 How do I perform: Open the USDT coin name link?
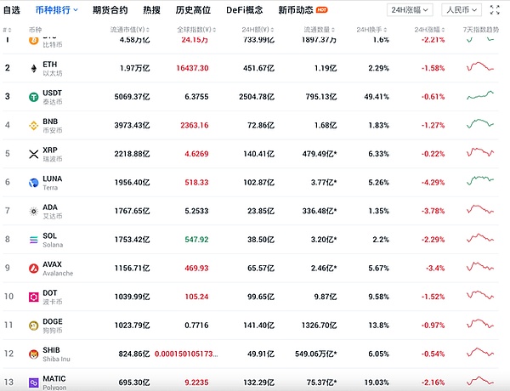(x=52, y=93)
